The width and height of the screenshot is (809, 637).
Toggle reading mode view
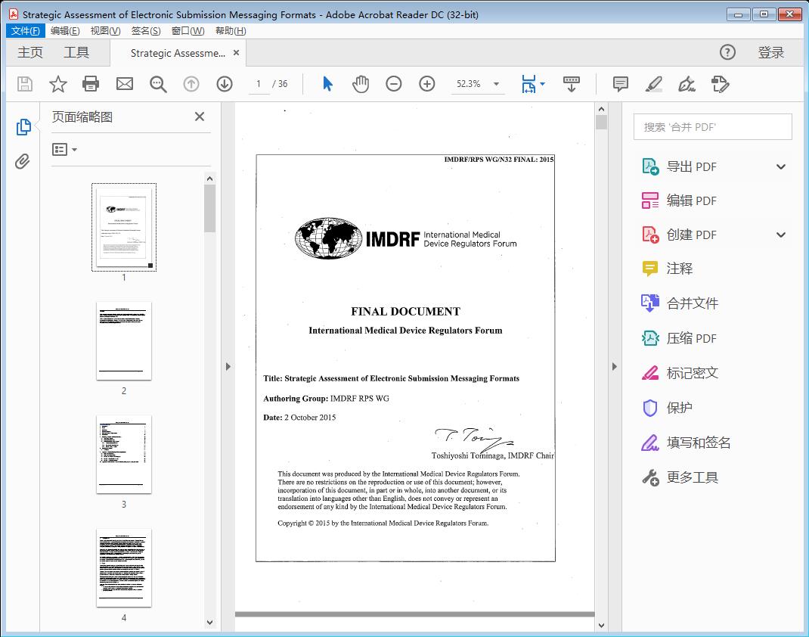pyautogui.click(x=571, y=84)
